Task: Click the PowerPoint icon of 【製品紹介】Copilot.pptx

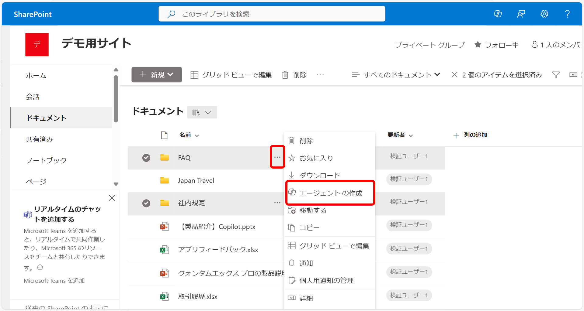Action: pyautogui.click(x=165, y=227)
